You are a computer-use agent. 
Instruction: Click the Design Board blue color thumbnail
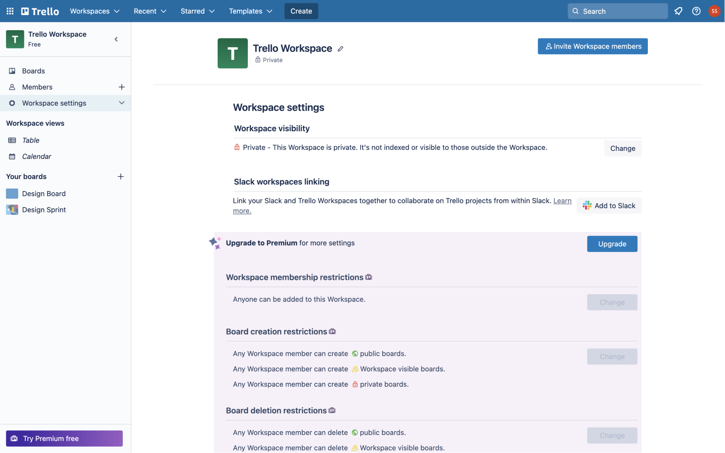12,194
